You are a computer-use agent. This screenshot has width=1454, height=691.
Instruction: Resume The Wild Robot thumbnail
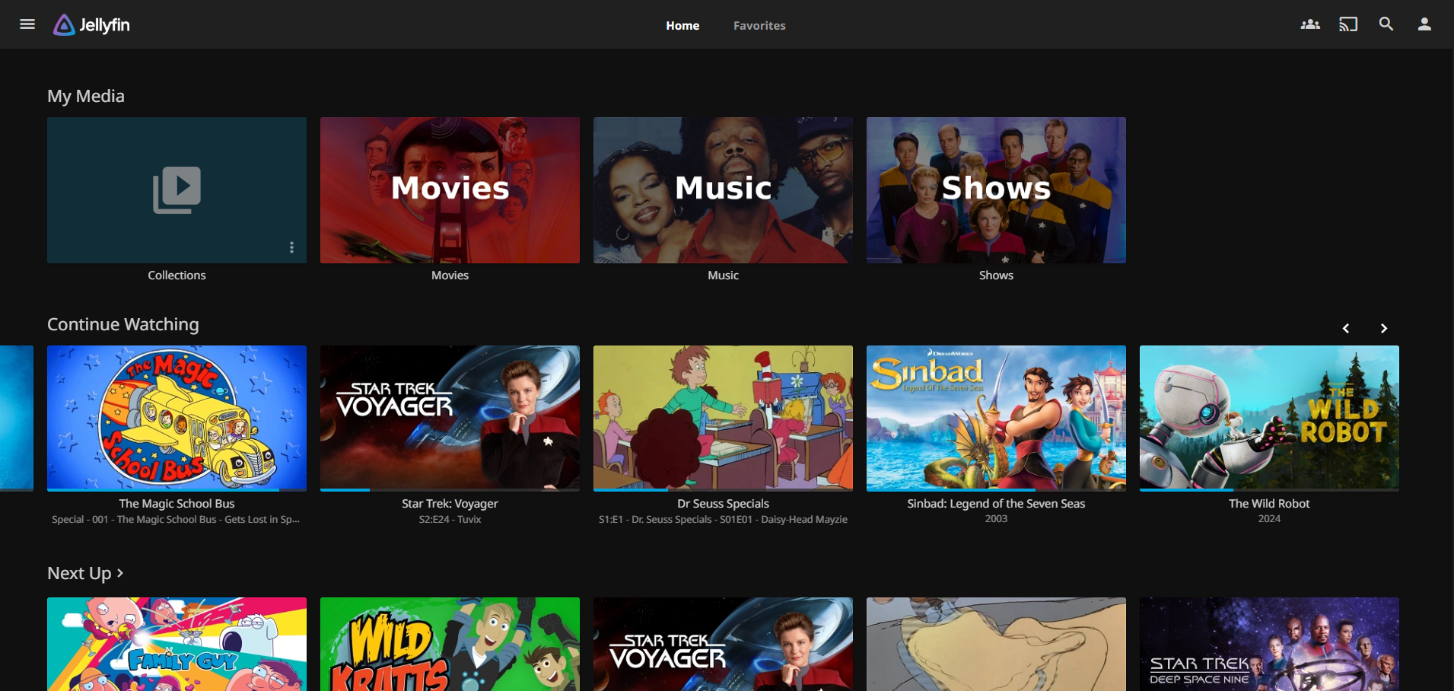tap(1269, 418)
